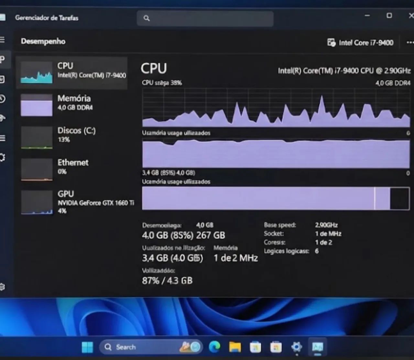Viewport: 414px width, 360px height.
Task: Click the Intel Core i7-9400 header button
Action: click(x=360, y=42)
